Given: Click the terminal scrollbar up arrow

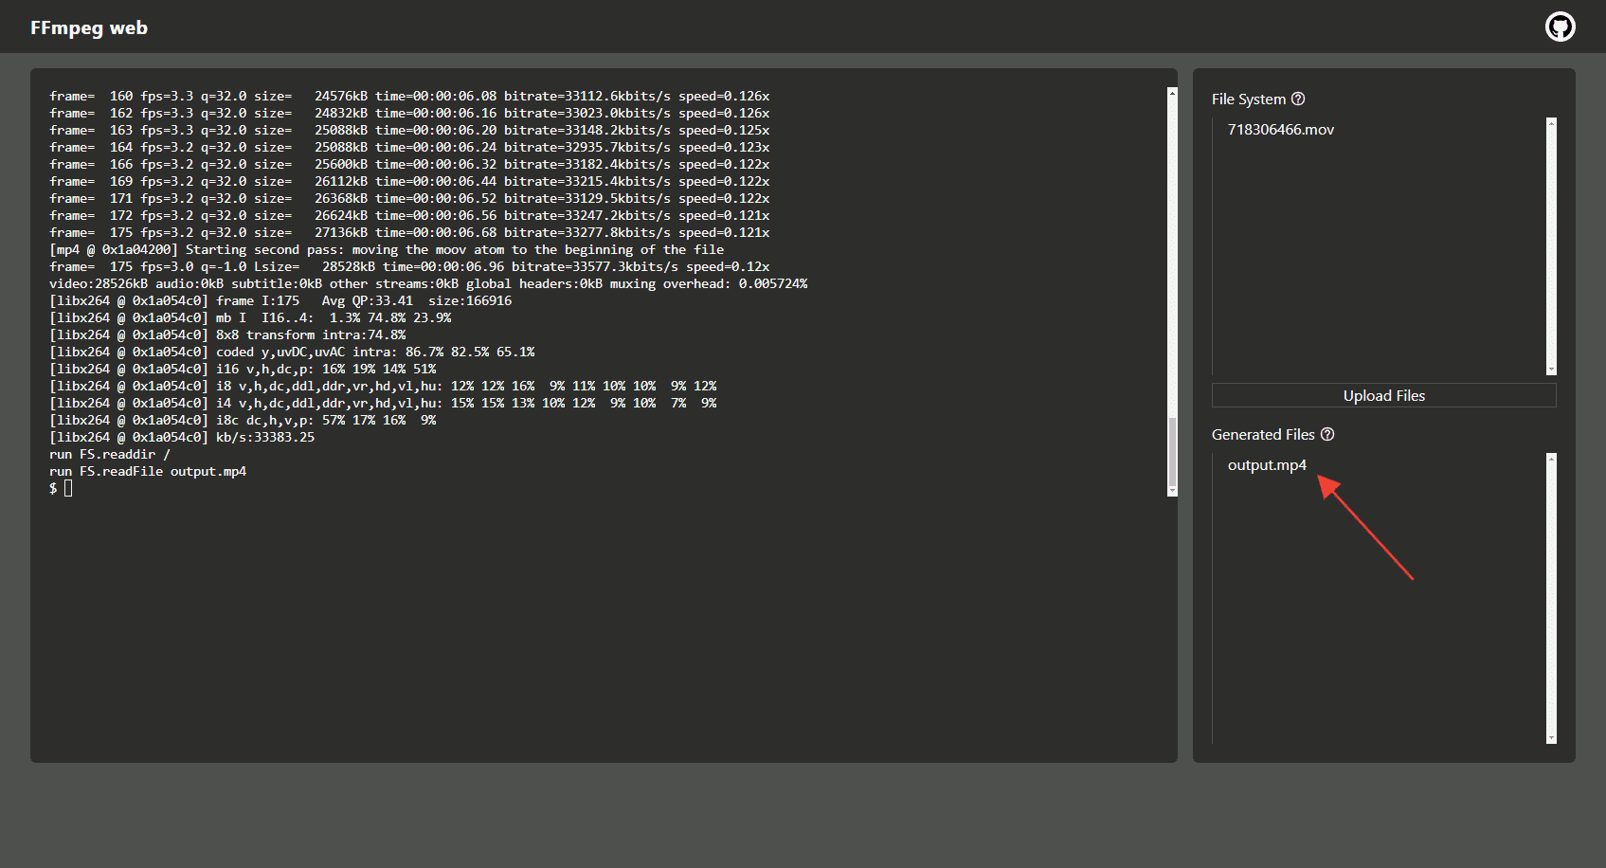Looking at the screenshot, I should (1172, 93).
